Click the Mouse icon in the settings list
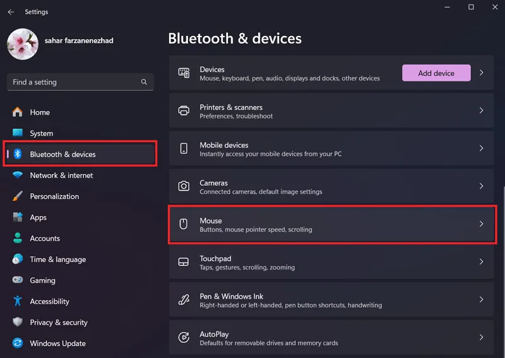Viewport: 505px width, 358px height. click(183, 224)
